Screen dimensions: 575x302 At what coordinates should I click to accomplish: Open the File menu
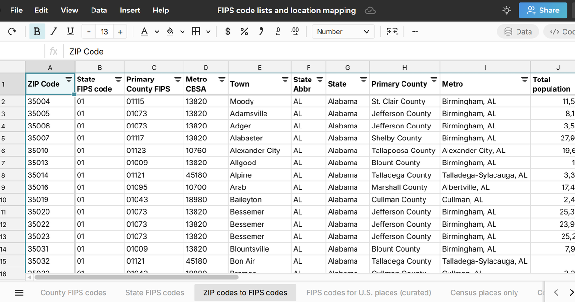16,10
